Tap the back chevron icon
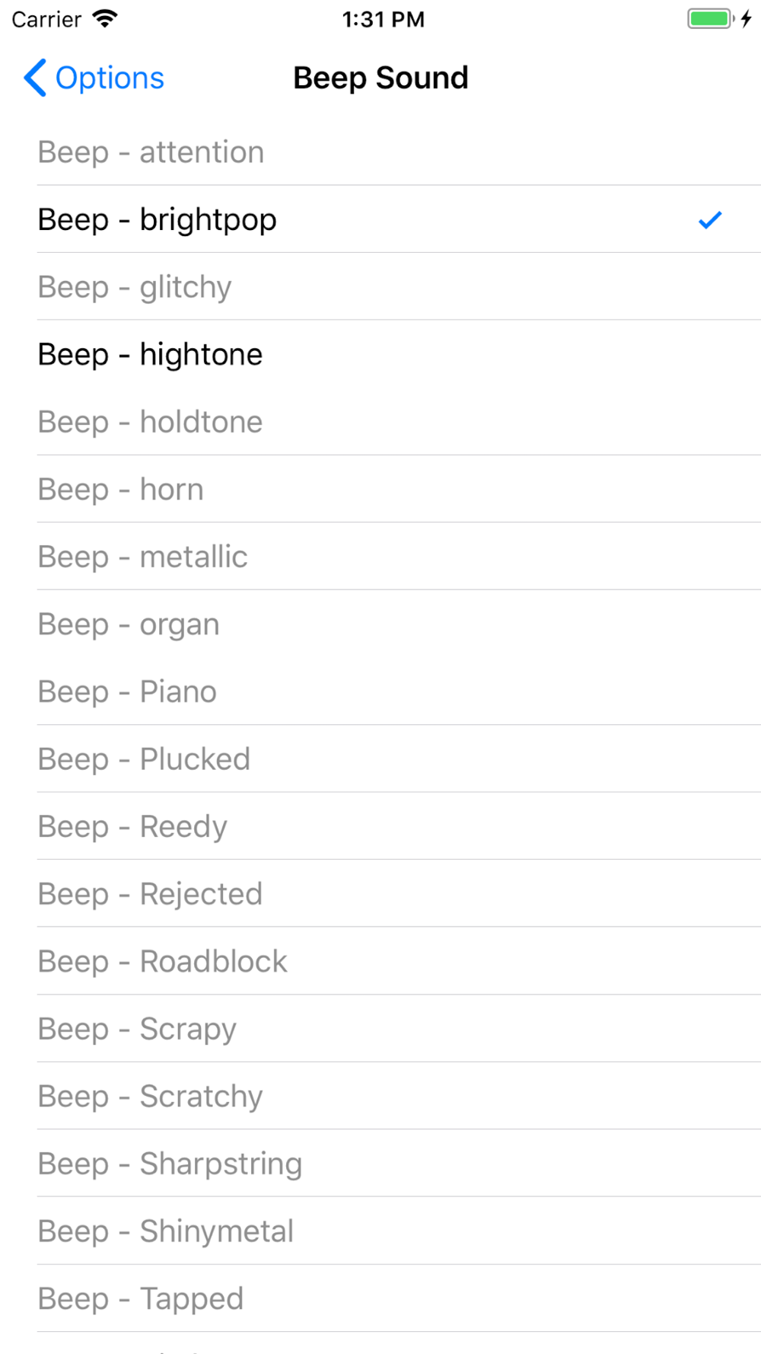Screen dimensions: 761x1354 [35, 78]
